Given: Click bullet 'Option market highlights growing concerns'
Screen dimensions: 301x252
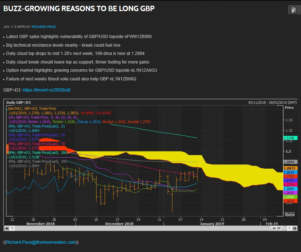Looking at the screenshot, I should point(82,70).
